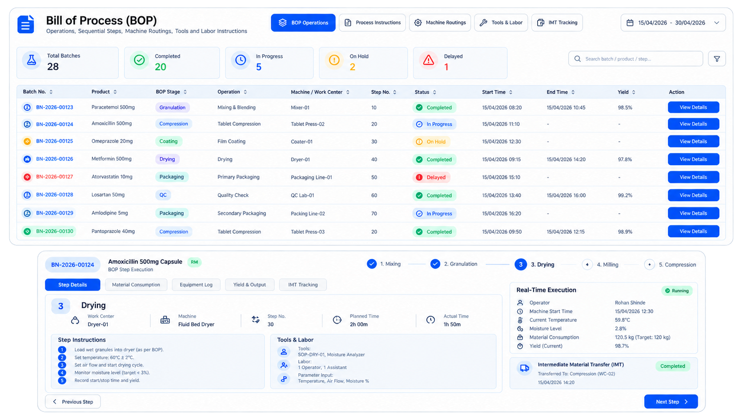This screenshot has height=418, width=743.
Task: Select the Yield & Output sub-tab
Action: pyautogui.click(x=249, y=285)
